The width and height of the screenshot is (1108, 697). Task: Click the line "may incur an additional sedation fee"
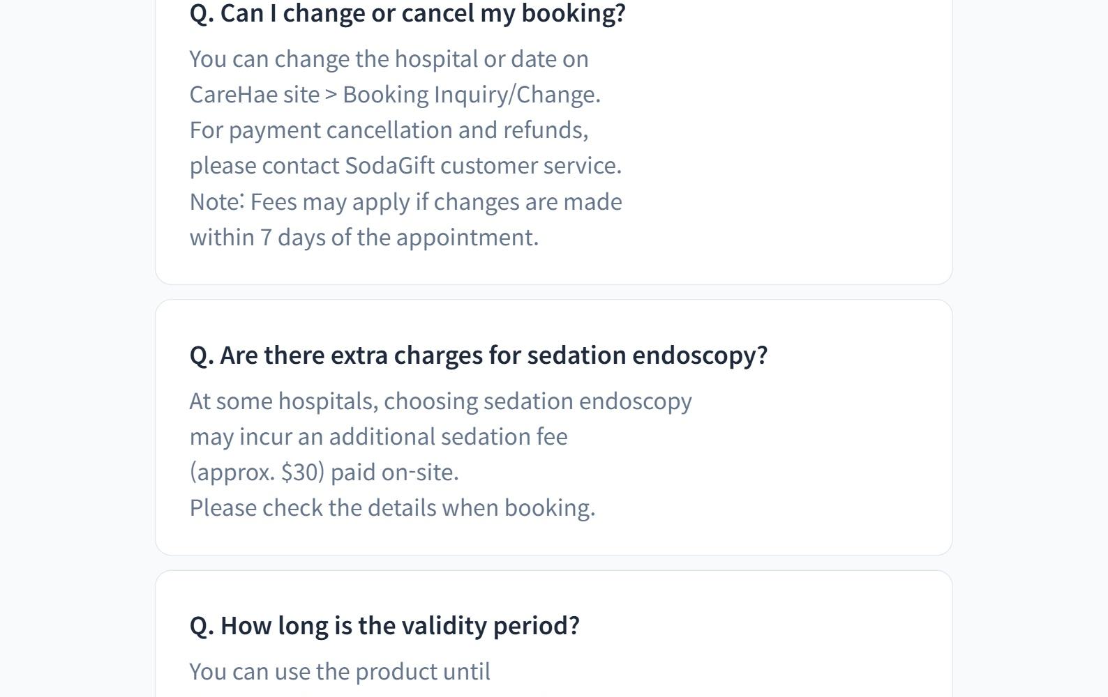378,436
